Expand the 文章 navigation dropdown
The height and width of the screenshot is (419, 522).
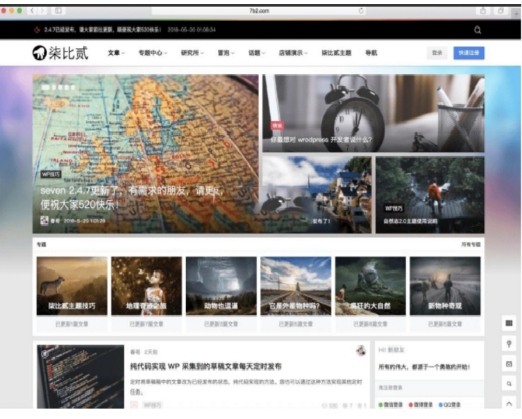116,53
